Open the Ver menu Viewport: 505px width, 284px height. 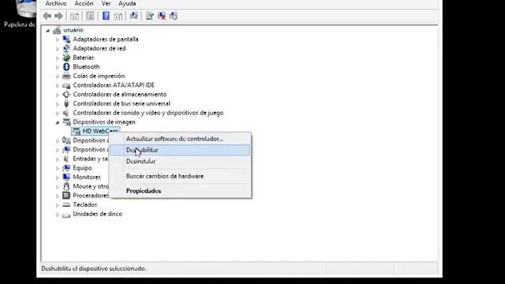106,3
